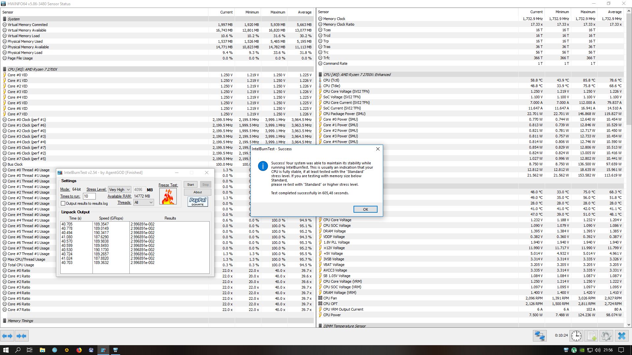
Task: Select the CPU OPT fan row
Action: [x=471, y=304]
